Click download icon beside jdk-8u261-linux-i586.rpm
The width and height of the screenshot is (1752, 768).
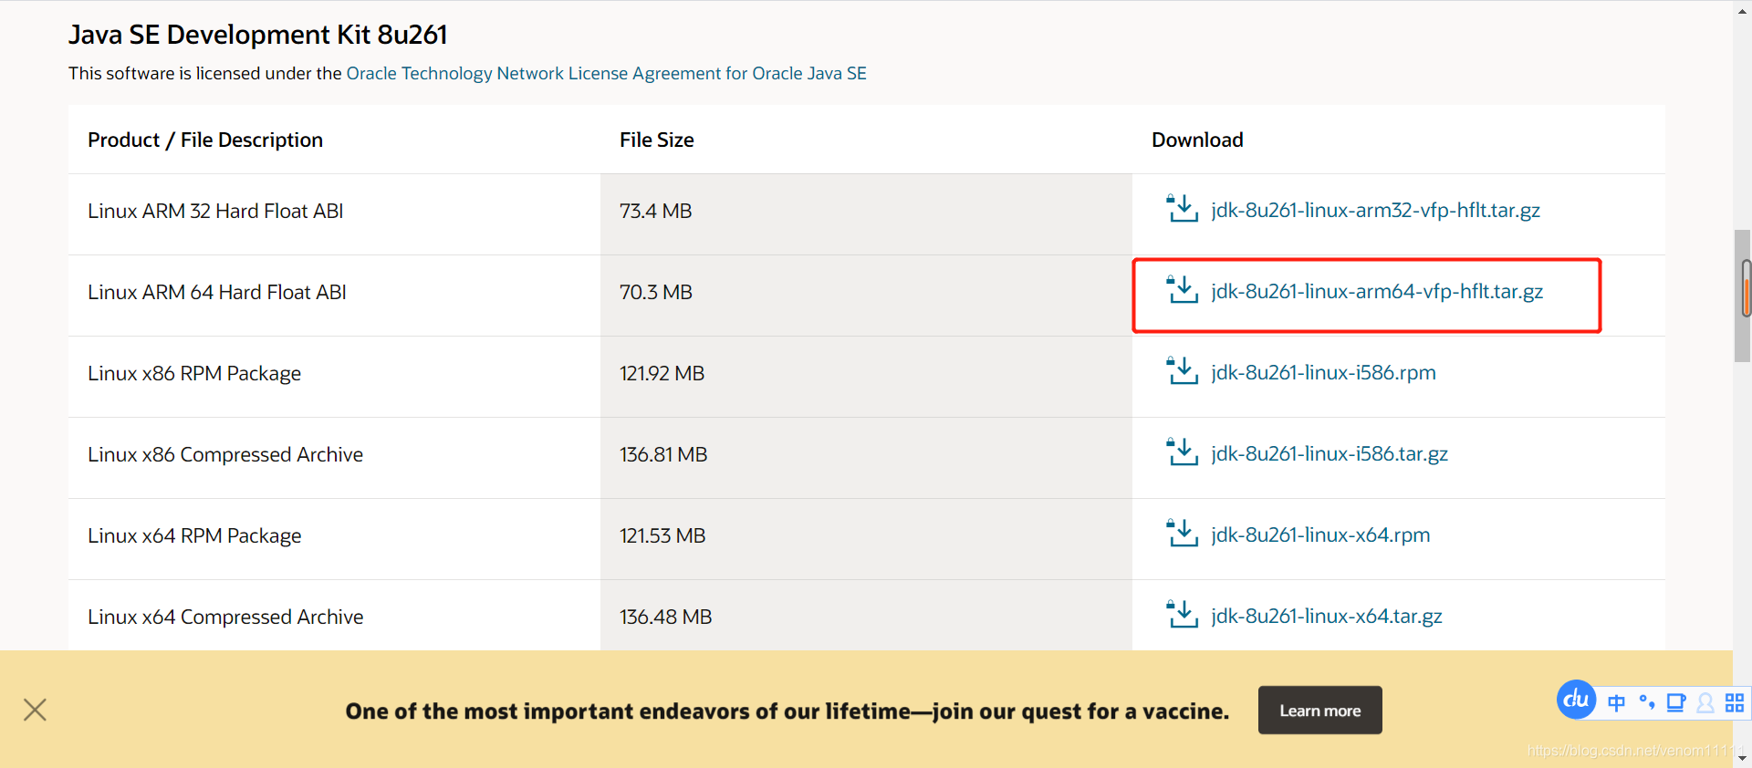tap(1183, 370)
